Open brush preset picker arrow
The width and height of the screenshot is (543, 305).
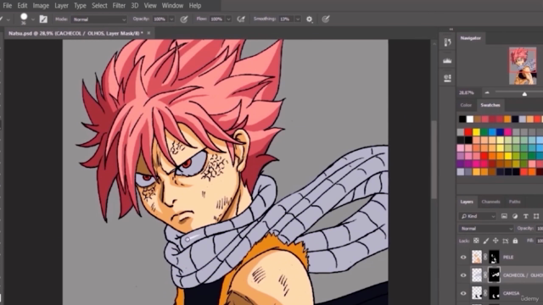coord(33,19)
